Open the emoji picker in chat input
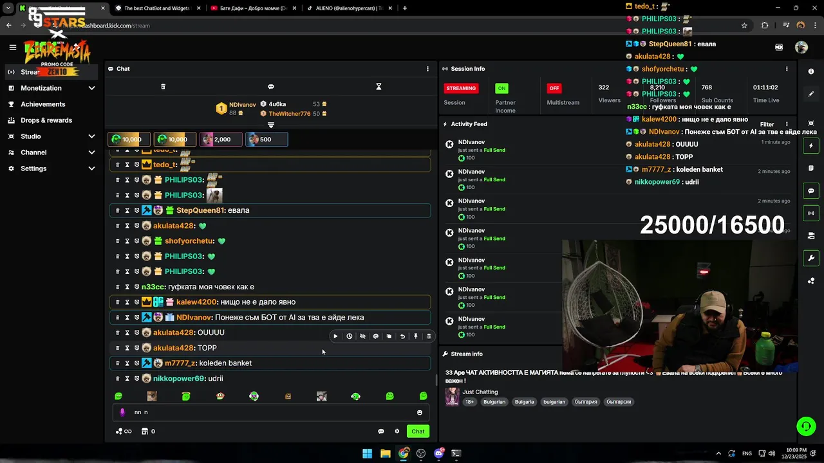The width and height of the screenshot is (824, 463). pyautogui.click(x=420, y=413)
